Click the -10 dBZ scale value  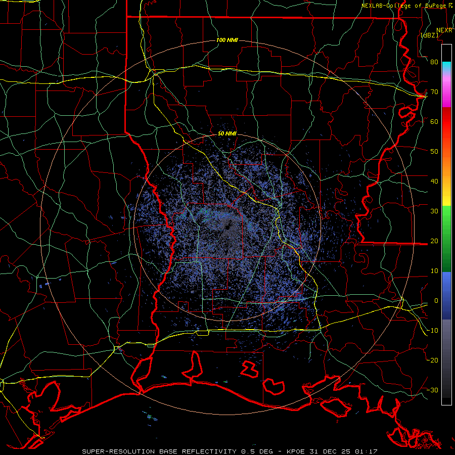tap(433, 331)
